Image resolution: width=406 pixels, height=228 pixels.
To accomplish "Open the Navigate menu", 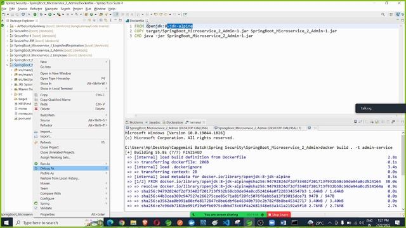I will [x=51, y=9].
